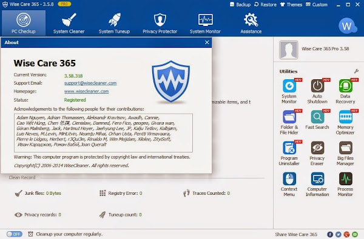This screenshot has height=239, width=364.
Task: Click the green email share icon
Action: click(x=355, y=235)
